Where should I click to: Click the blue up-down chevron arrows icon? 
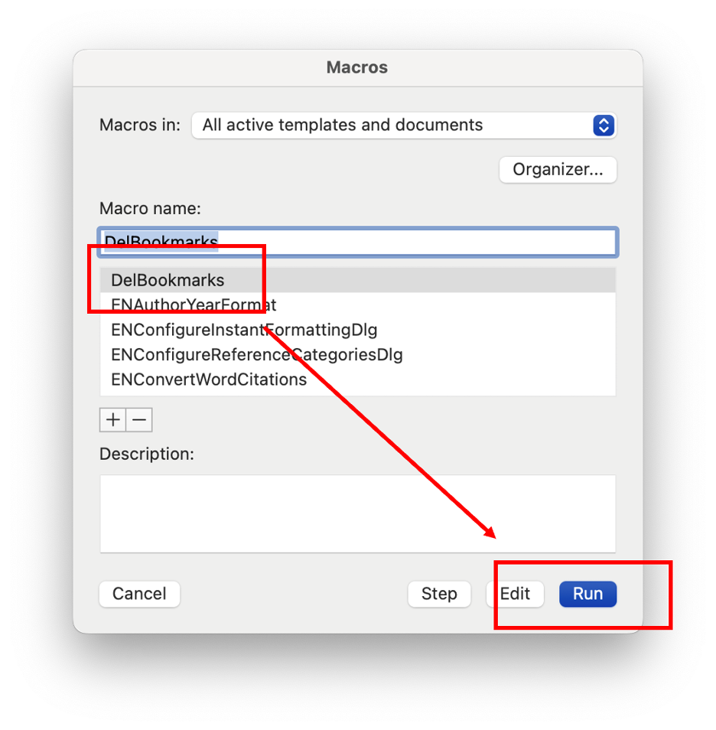[x=604, y=125]
